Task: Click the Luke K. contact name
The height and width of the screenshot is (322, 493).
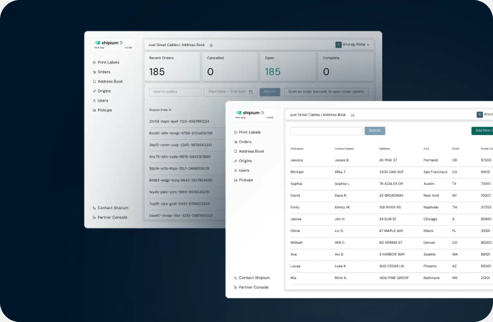Action: (340, 266)
